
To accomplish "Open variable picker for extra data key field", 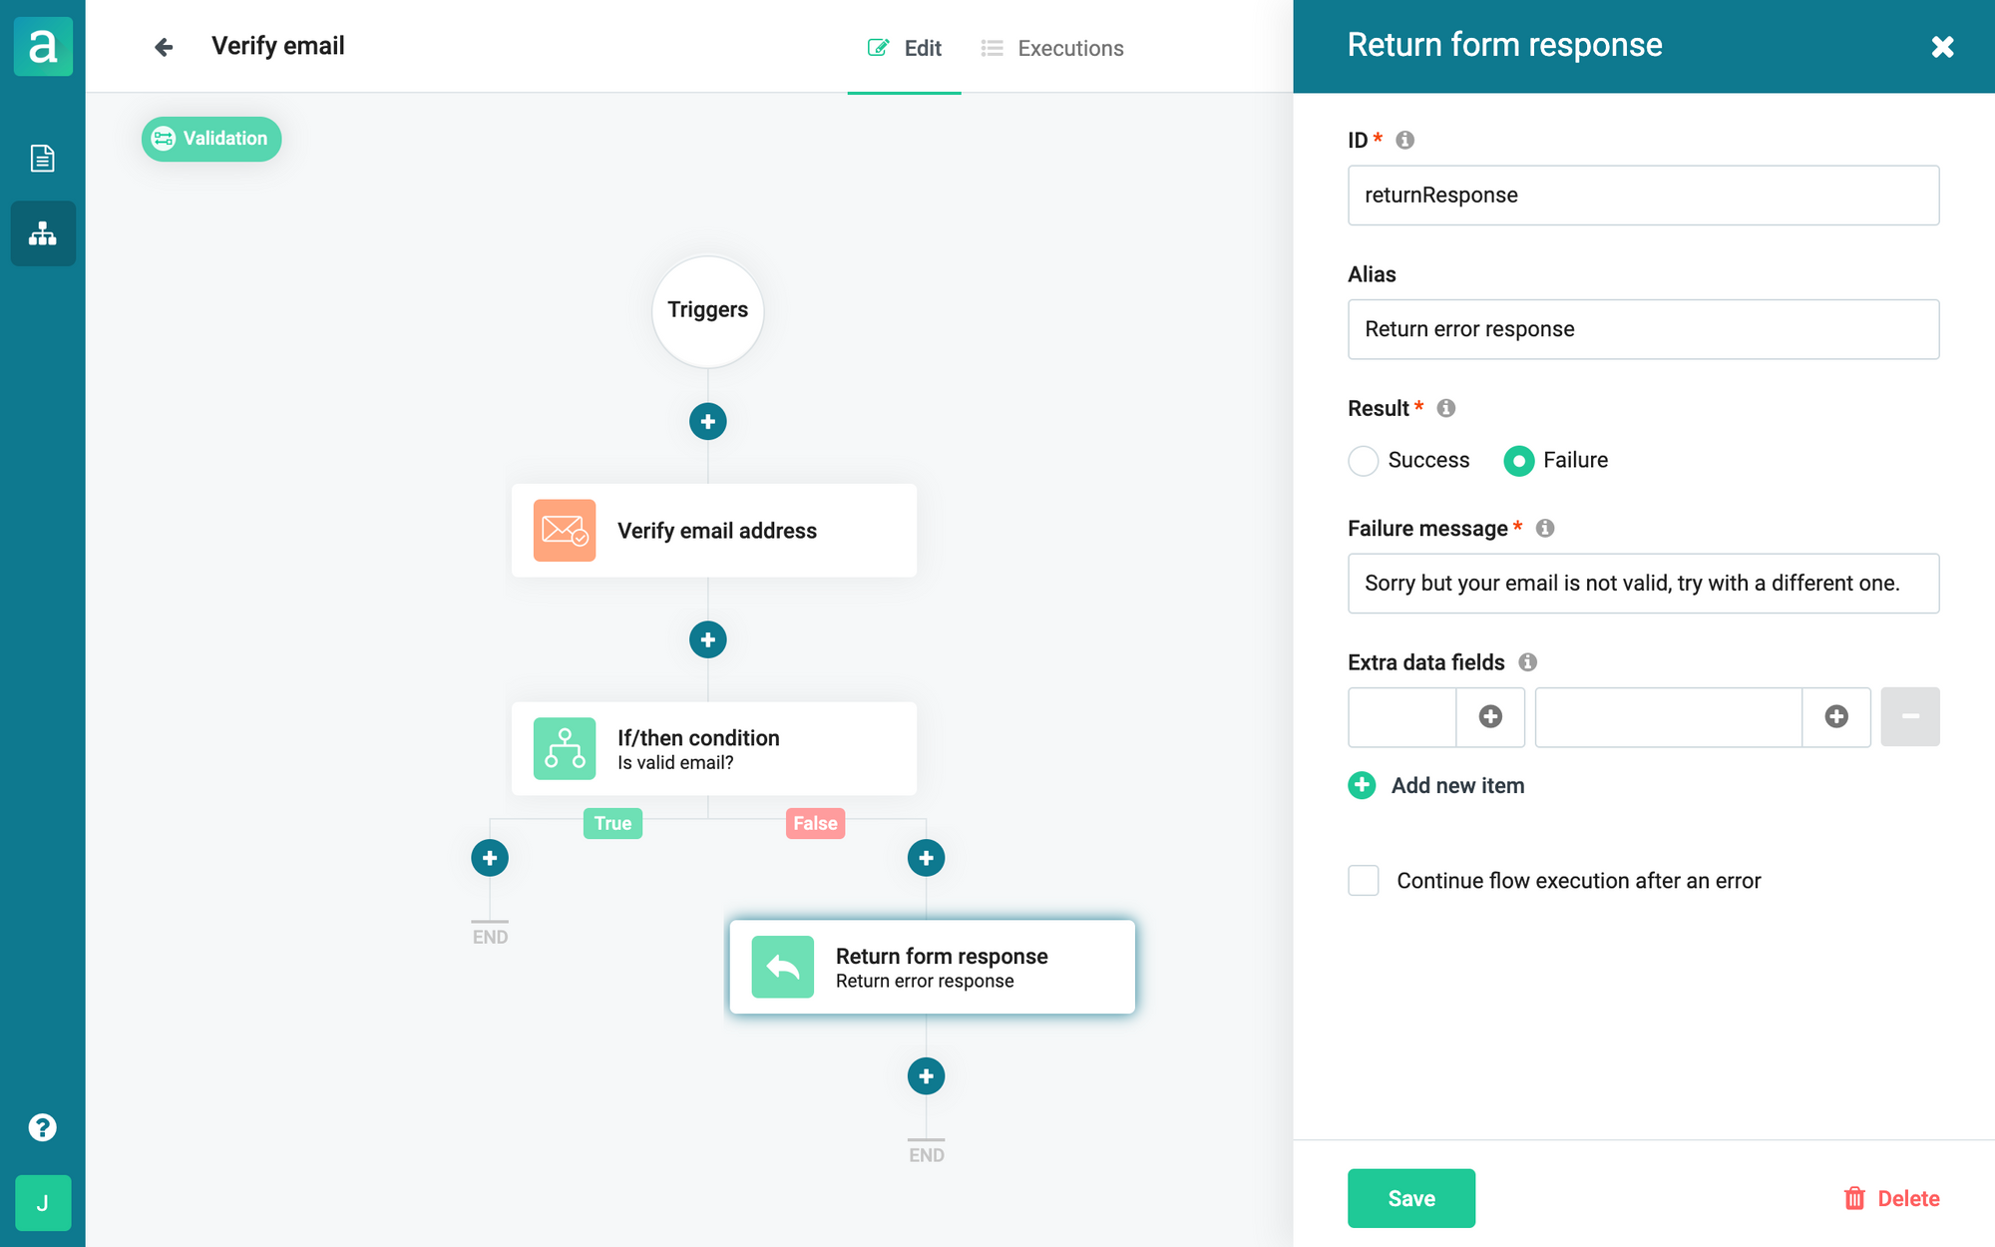I will (1490, 716).
